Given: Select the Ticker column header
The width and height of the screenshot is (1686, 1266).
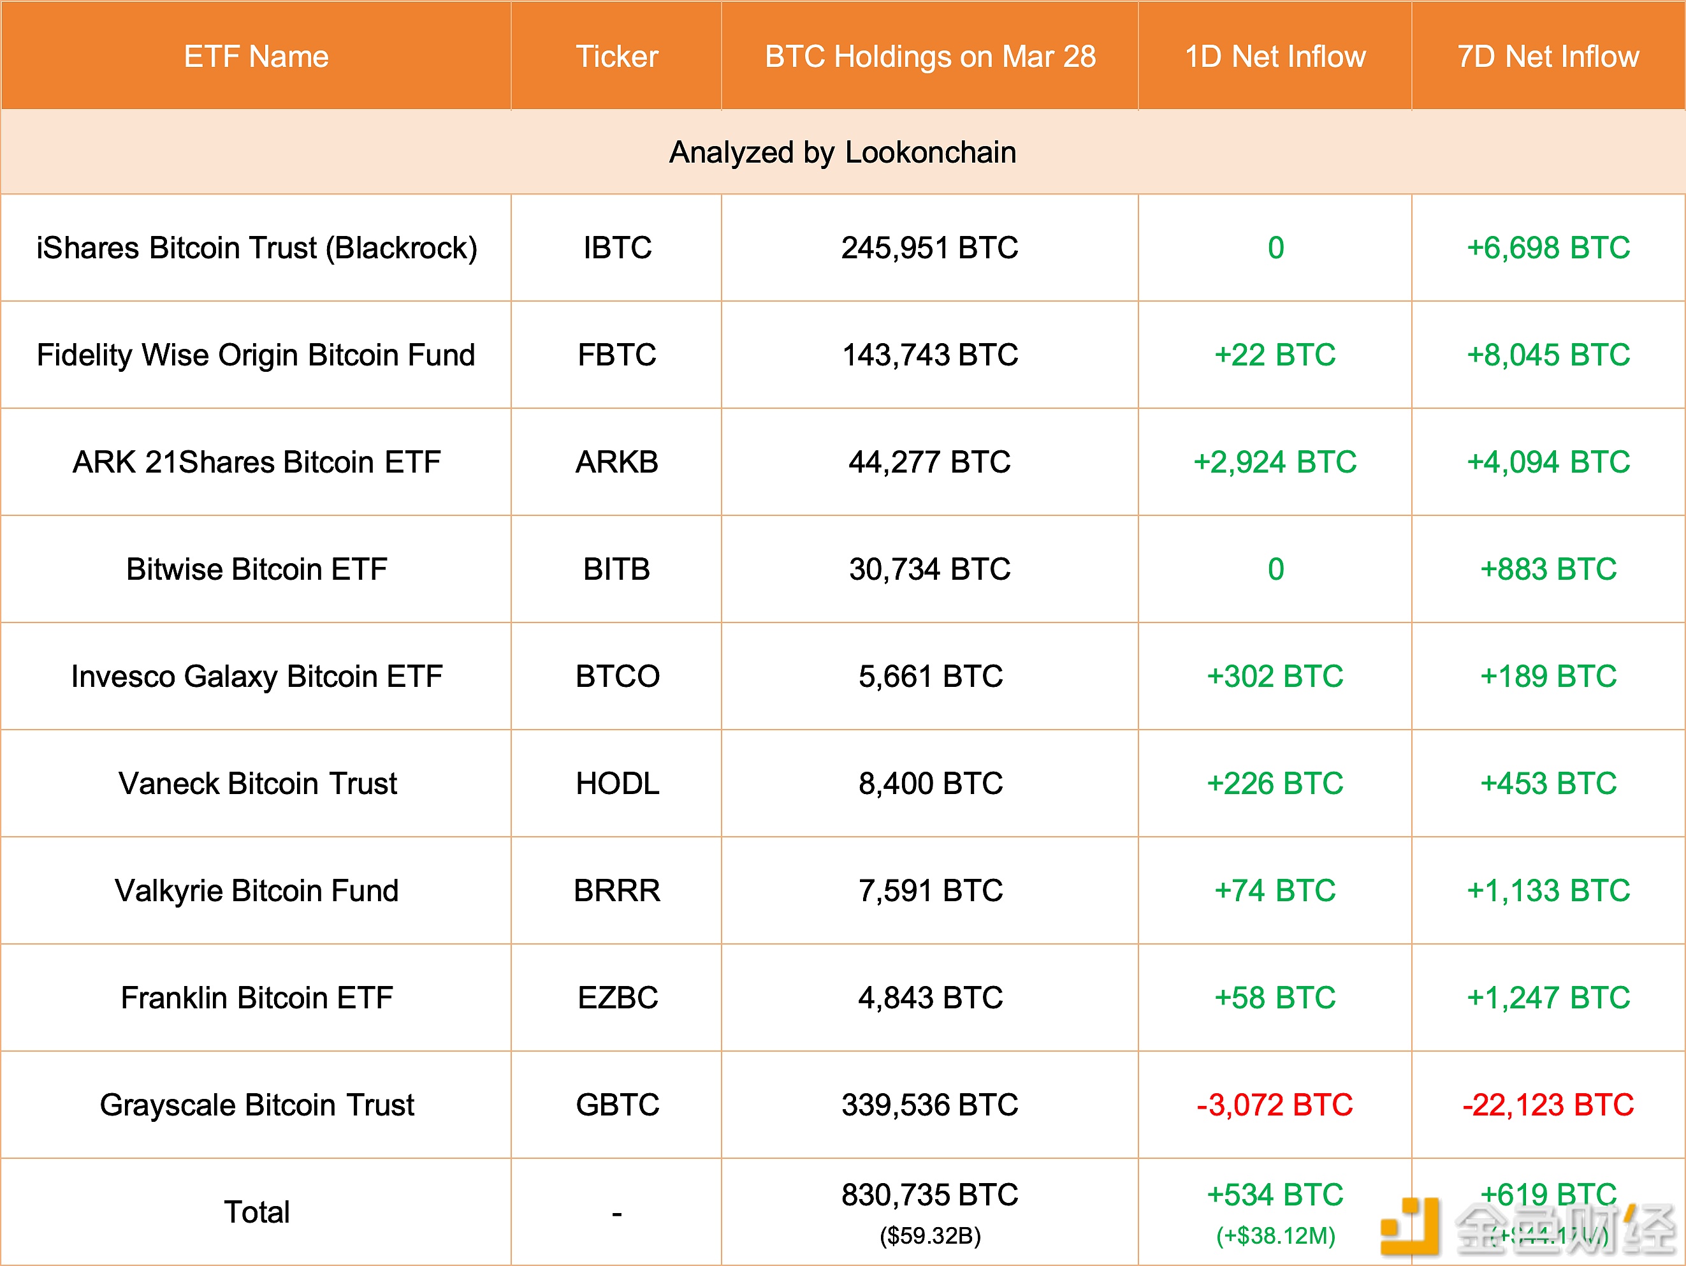Looking at the screenshot, I should (x=616, y=56).
